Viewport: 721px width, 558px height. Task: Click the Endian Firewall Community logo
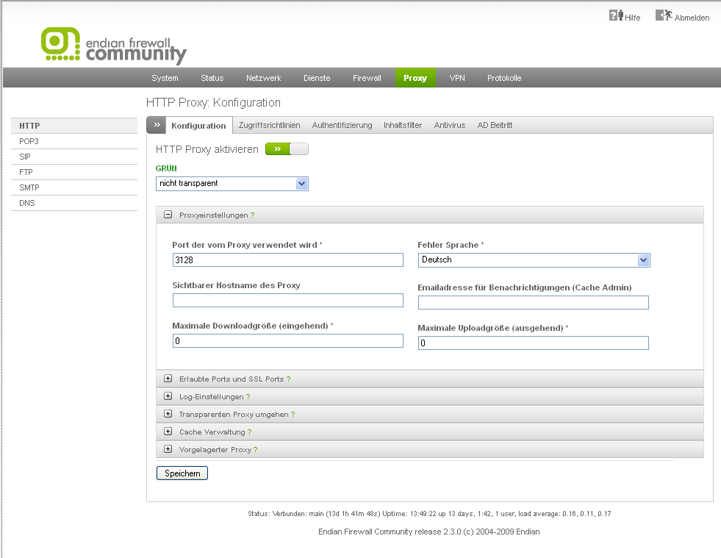(114, 46)
